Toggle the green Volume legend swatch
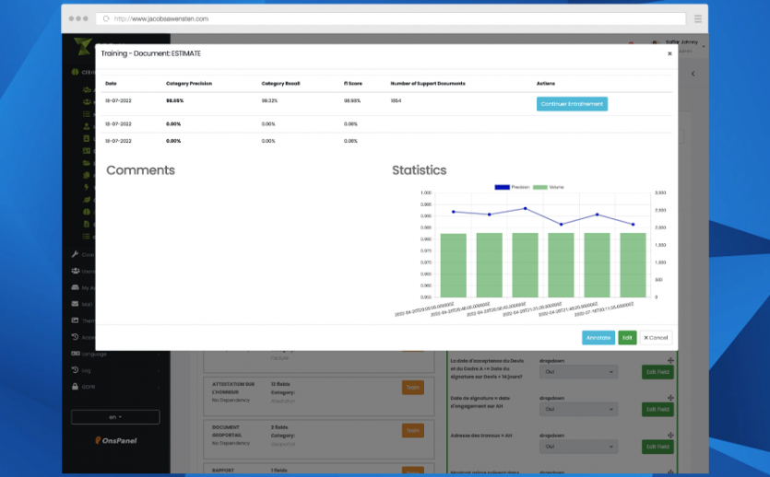The height and width of the screenshot is (477, 770). coord(540,187)
